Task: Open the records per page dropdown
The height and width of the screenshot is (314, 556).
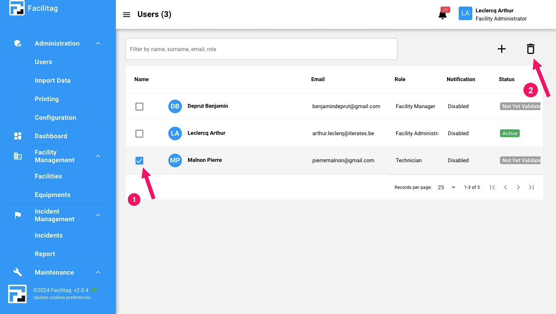Action: [447, 187]
